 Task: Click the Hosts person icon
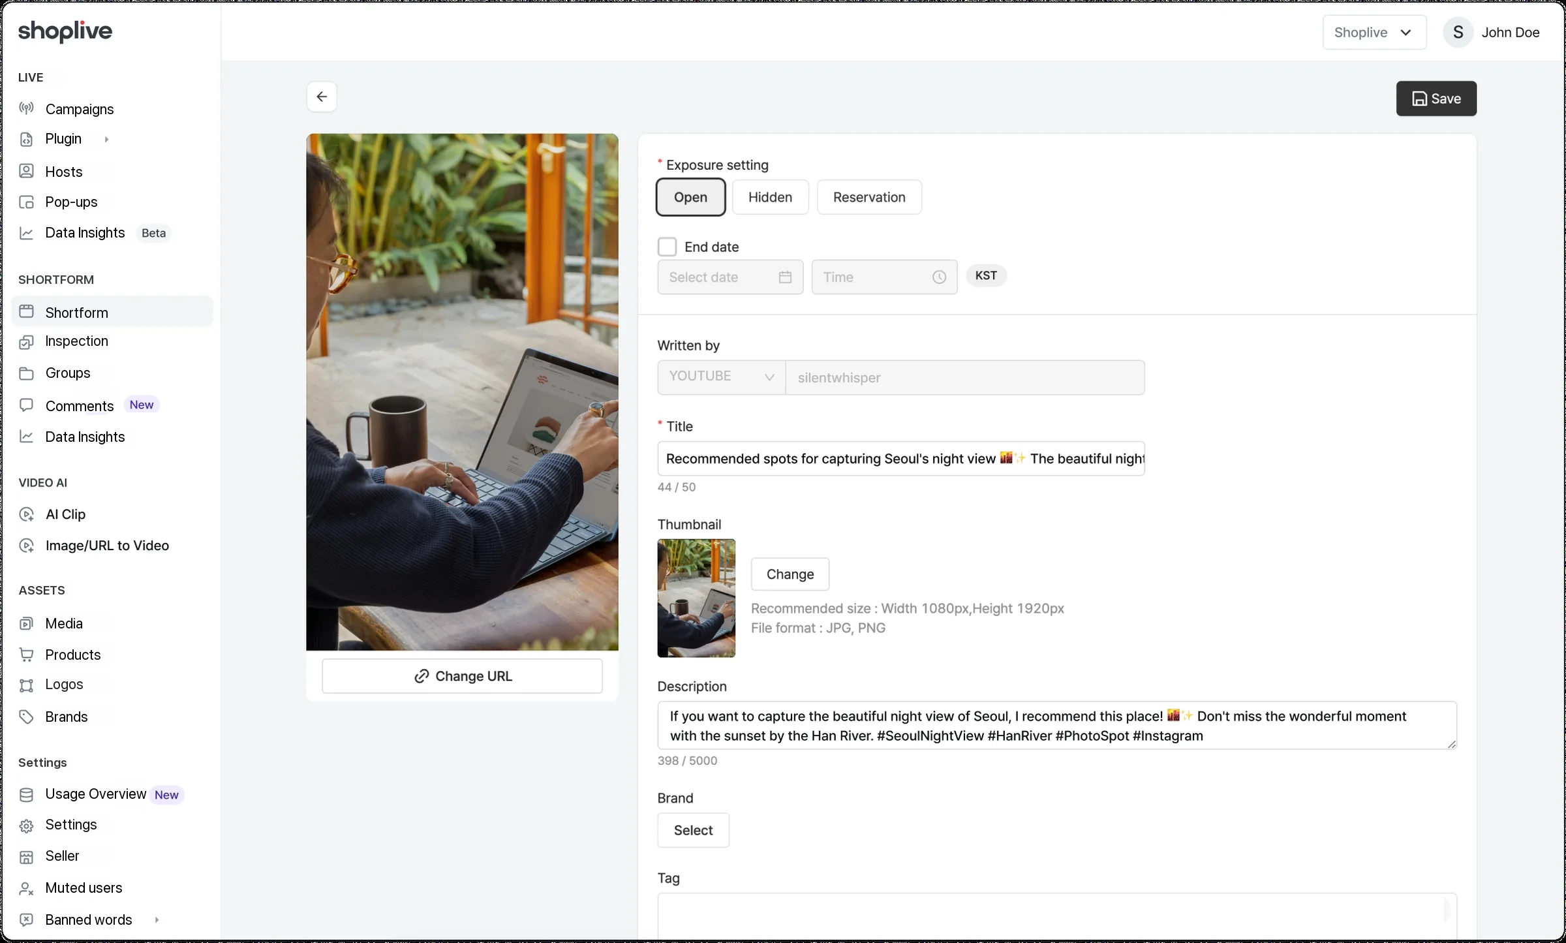pos(26,171)
